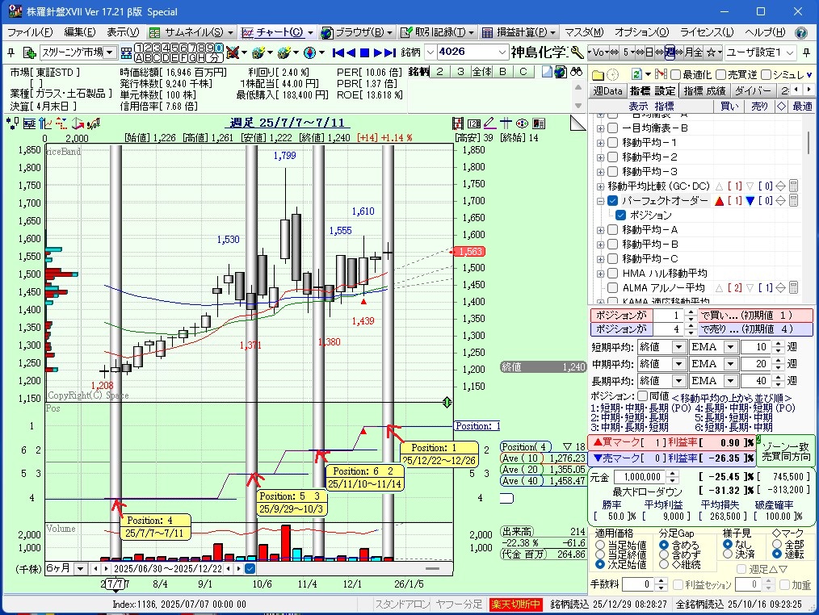
Task: Switch to the 指標 成績 tab
Action: coord(704,90)
